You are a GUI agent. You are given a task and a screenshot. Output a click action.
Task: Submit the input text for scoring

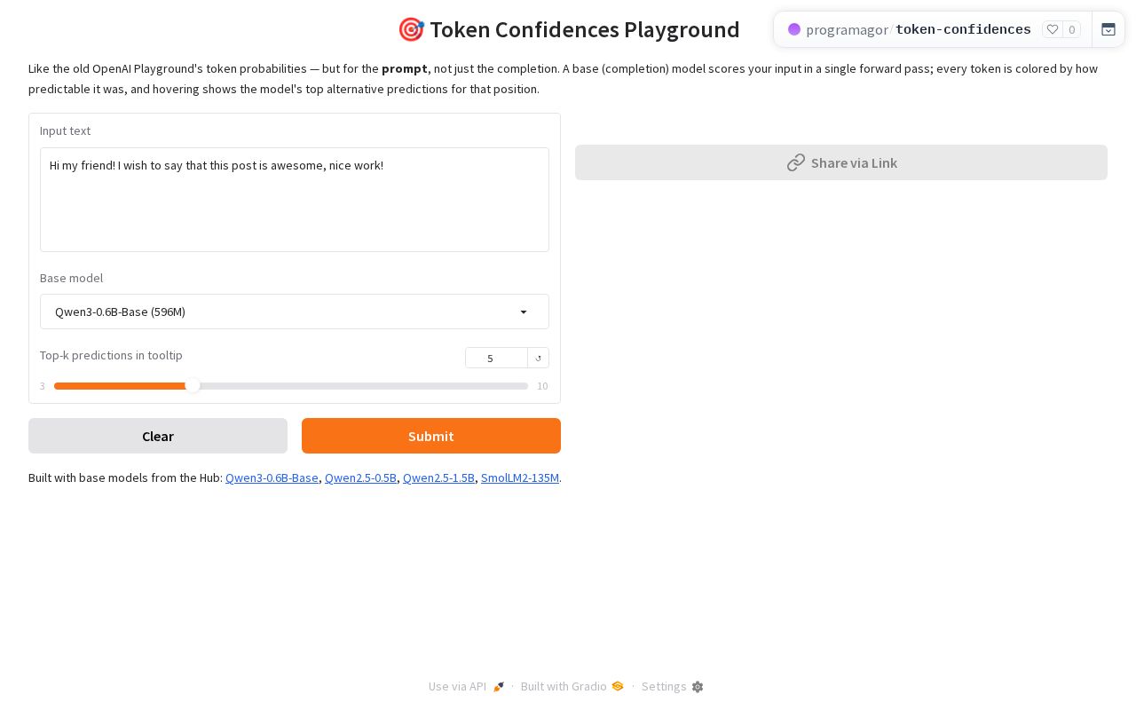[431, 436]
